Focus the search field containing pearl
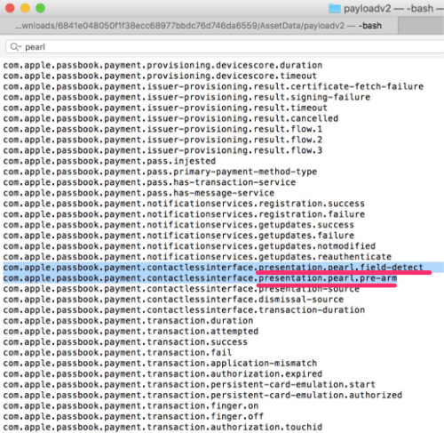 click(225, 47)
